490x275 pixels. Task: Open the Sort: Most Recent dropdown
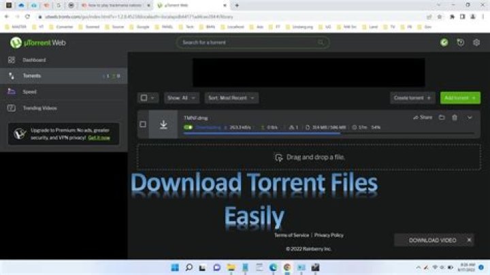click(231, 98)
